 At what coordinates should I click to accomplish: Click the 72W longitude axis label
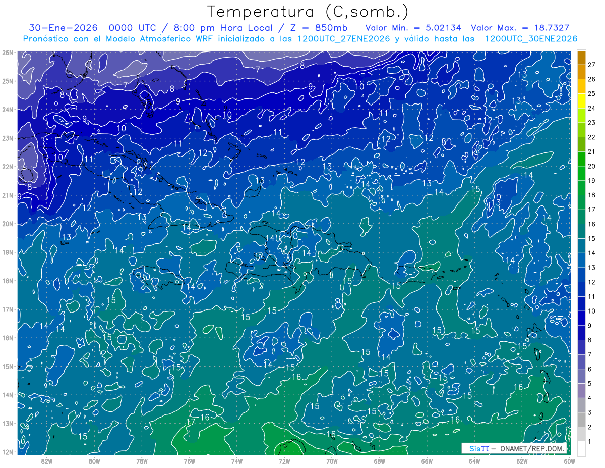pyautogui.click(x=284, y=460)
